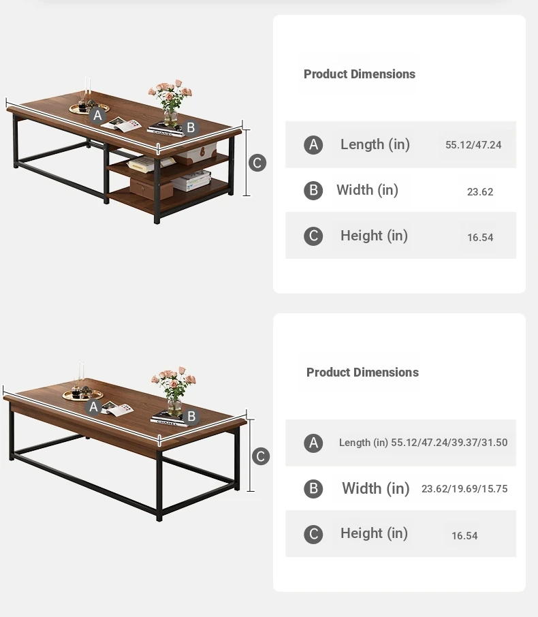Viewport: 538px width, 617px height.
Task: Click the C badge in the second dimensions chart
Action: (313, 535)
